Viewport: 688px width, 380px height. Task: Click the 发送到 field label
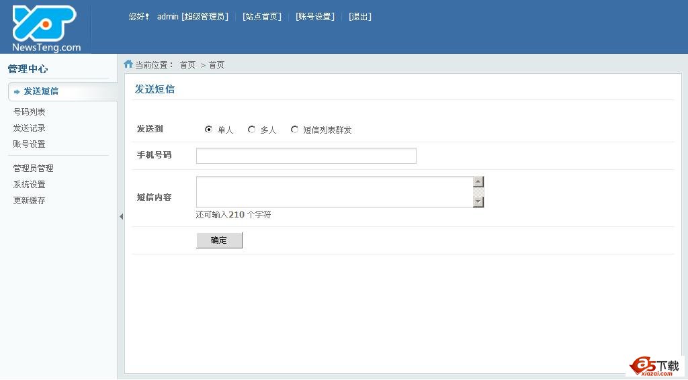click(150, 129)
